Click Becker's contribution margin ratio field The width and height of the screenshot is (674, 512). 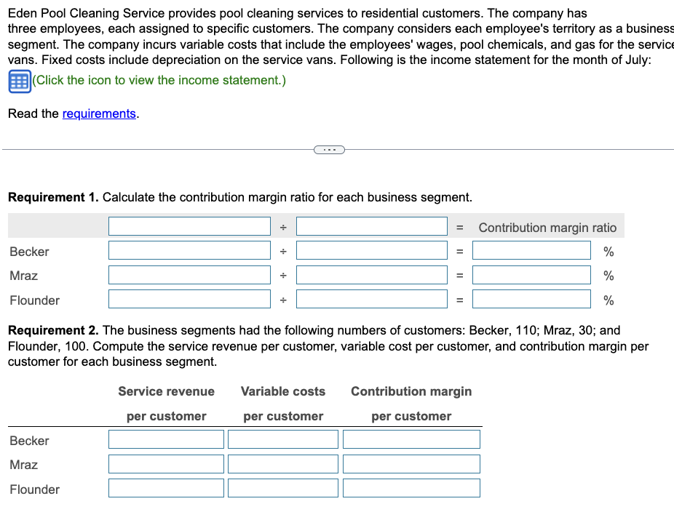[531, 249]
